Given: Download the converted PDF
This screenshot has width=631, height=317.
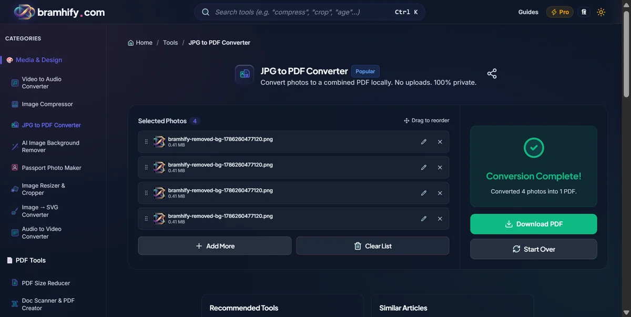Looking at the screenshot, I should 534,224.
